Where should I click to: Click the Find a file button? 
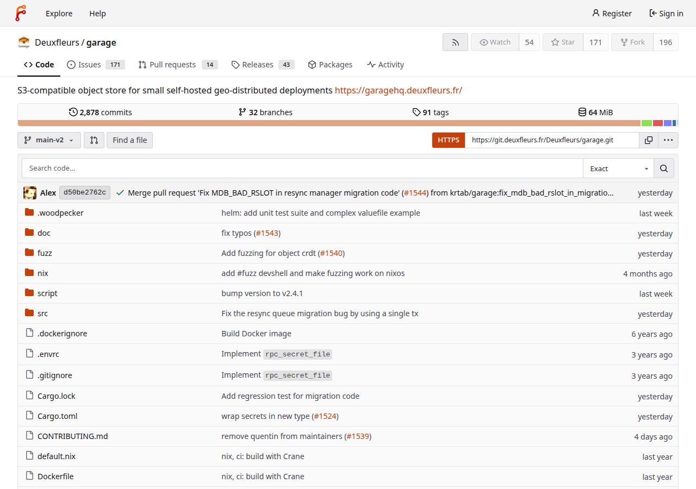pyautogui.click(x=130, y=140)
